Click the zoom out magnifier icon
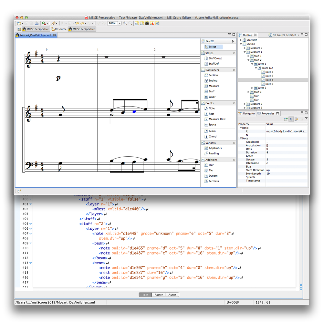 coord(130,23)
